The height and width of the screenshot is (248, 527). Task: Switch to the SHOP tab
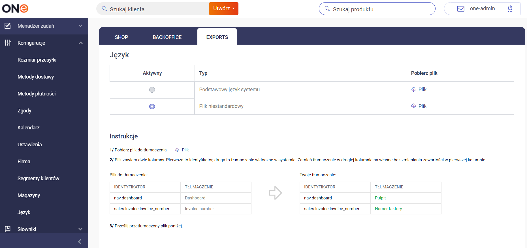tap(121, 37)
